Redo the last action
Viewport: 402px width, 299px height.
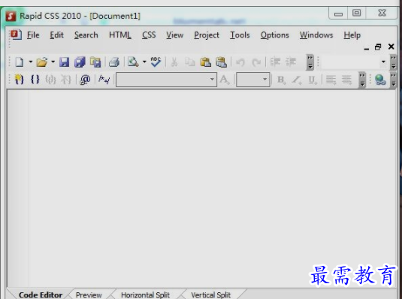click(x=256, y=62)
